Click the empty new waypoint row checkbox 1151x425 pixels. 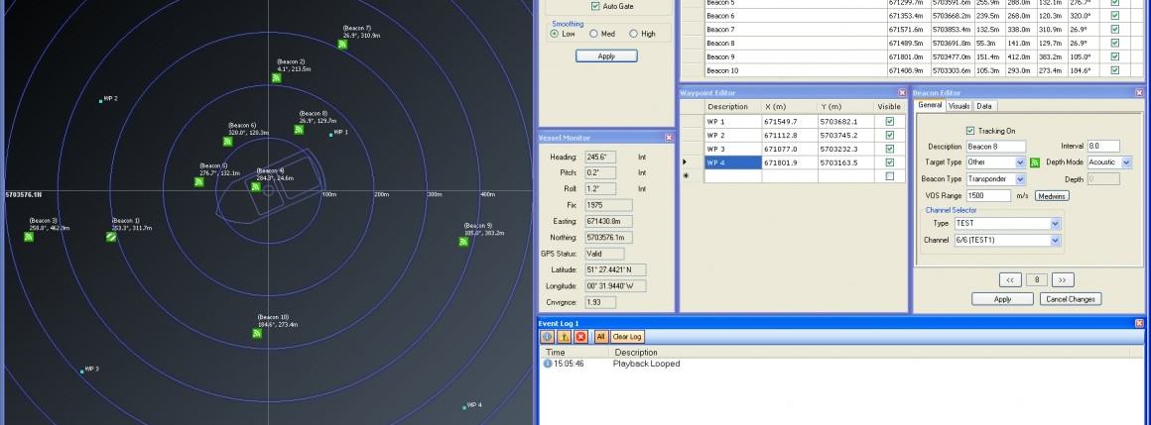tap(890, 176)
